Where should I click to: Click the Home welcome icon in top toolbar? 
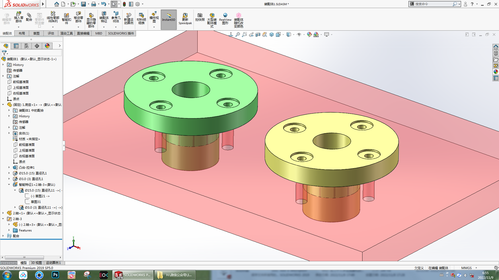point(56,4)
